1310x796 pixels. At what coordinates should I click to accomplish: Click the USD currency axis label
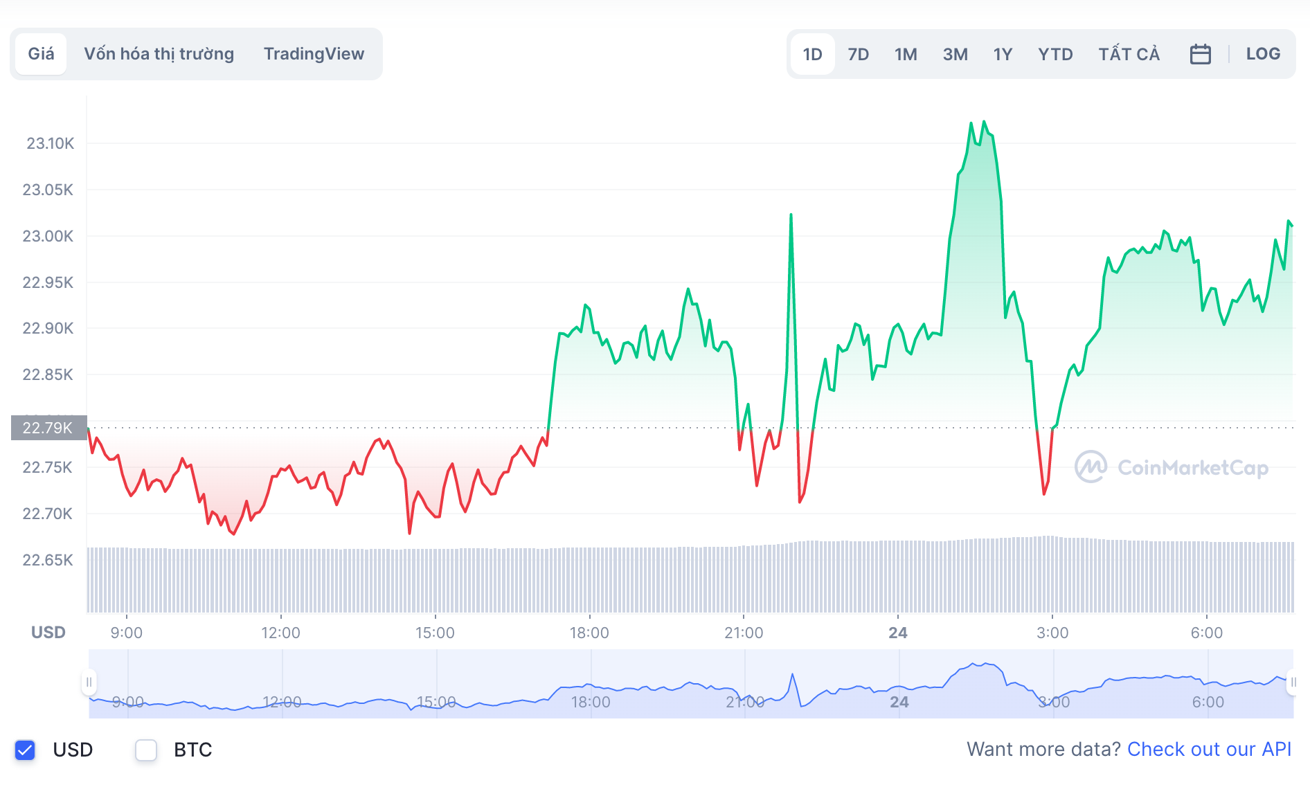coord(48,633)
